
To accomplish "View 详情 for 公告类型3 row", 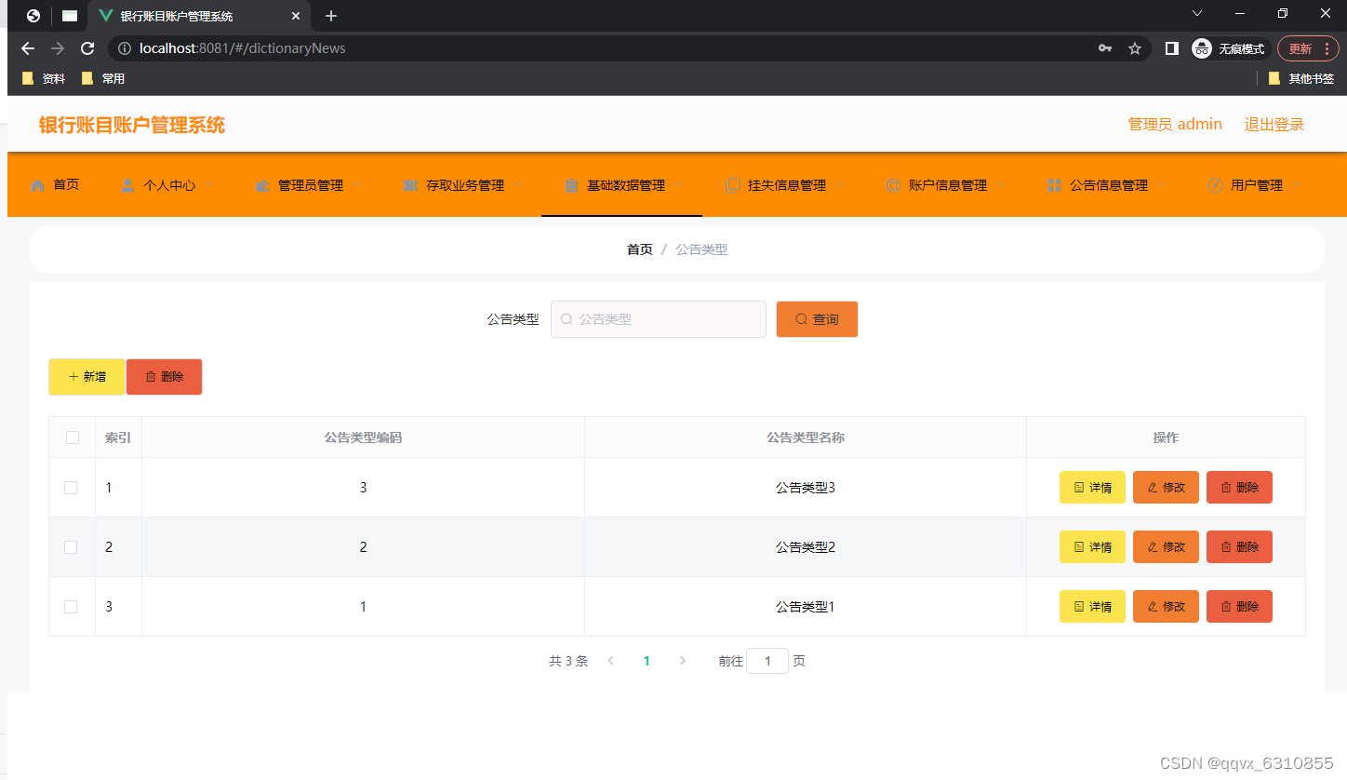I will point(1092,488).
